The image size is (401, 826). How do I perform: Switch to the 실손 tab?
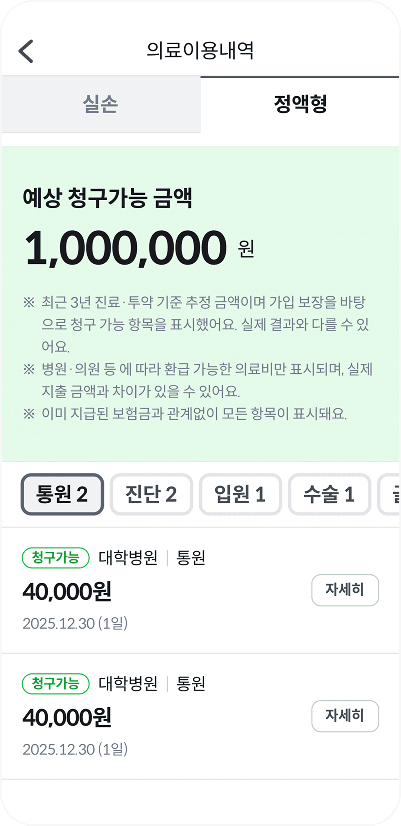(101, 105)
